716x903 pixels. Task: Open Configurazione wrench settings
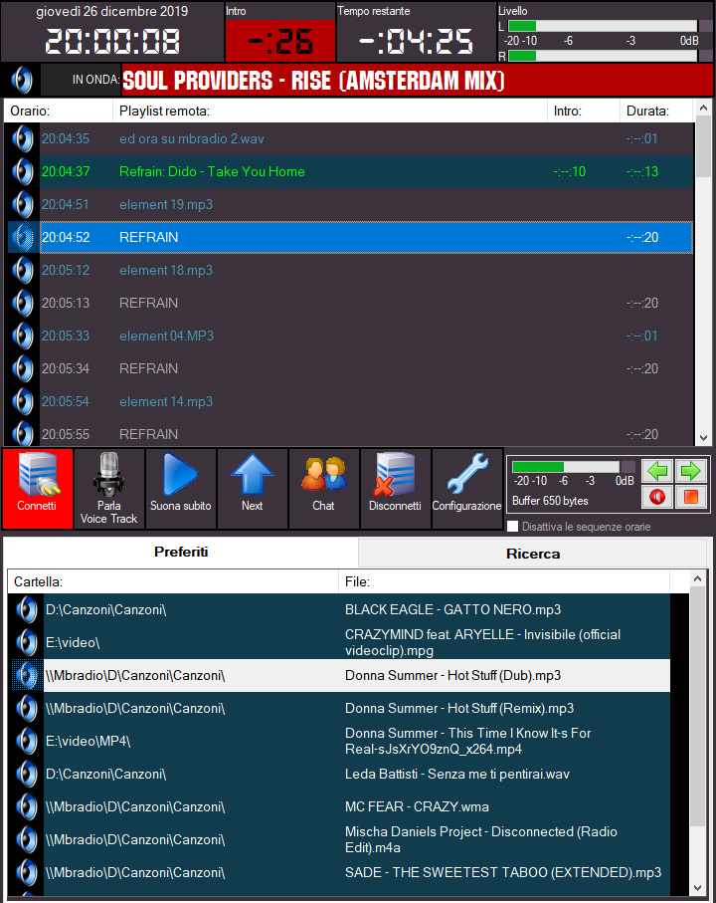click(x=467, y=489)
